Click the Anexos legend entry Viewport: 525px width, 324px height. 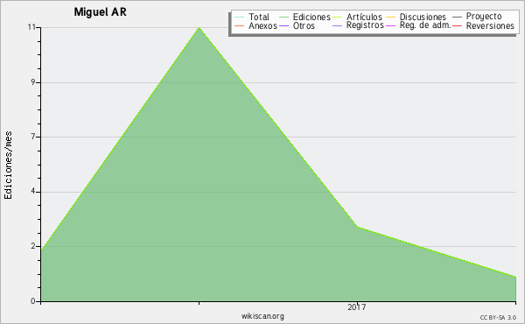point(255,25)
